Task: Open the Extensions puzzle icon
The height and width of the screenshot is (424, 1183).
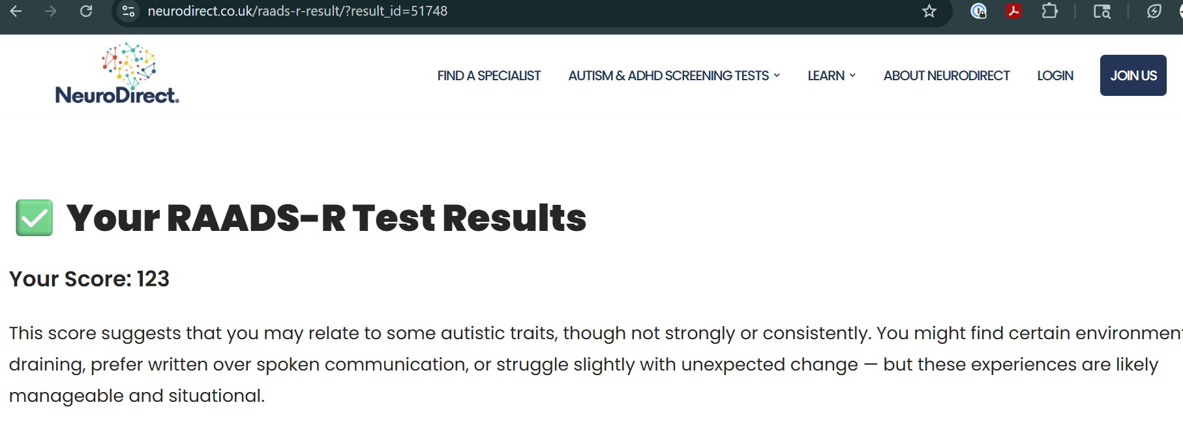Action: (1049, 11)
